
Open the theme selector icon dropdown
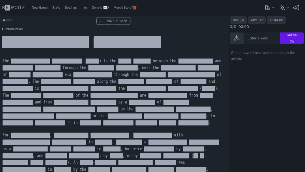pos(269,8)
